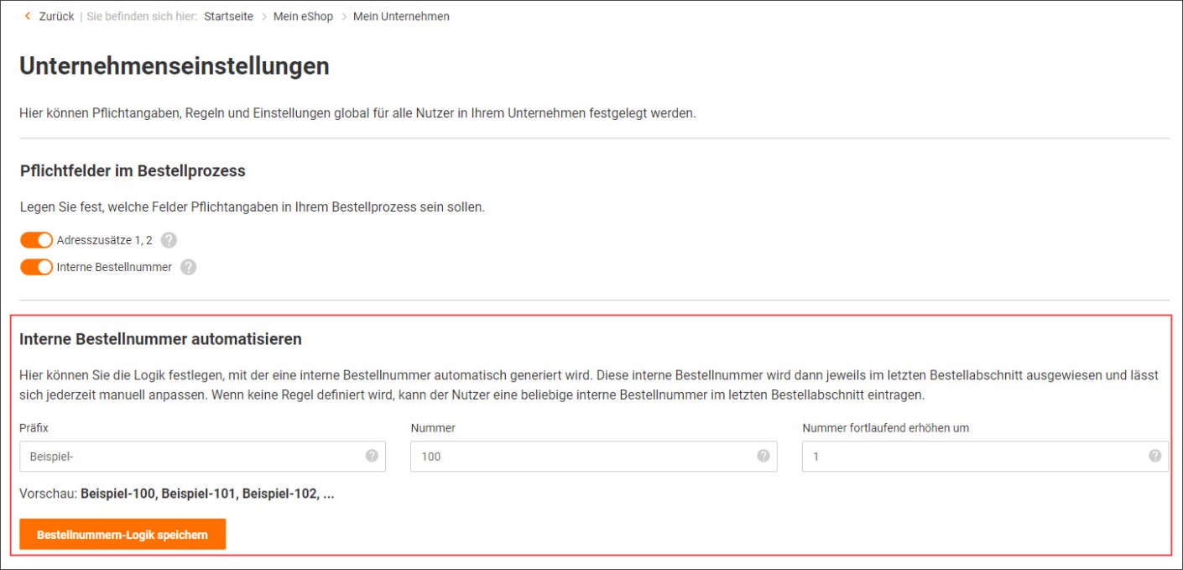1183x570 pixels.
Task: Click the chevron separator after Mein eShop
Action: coord(343,17)
